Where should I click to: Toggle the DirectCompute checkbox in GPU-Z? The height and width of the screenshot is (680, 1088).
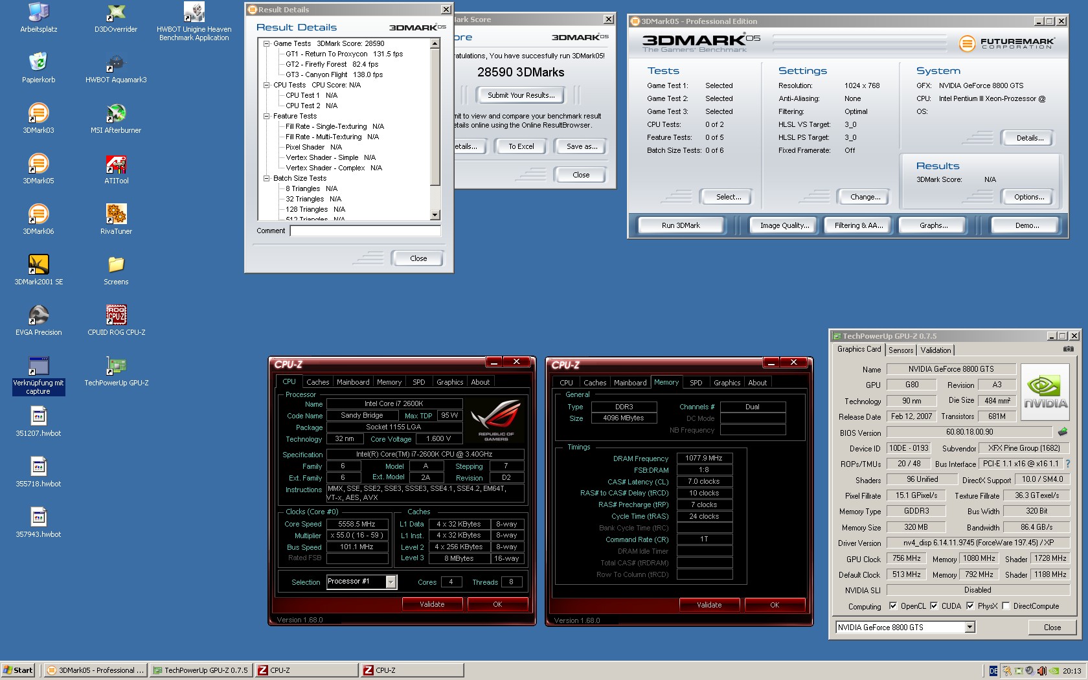pos(1006,606)
